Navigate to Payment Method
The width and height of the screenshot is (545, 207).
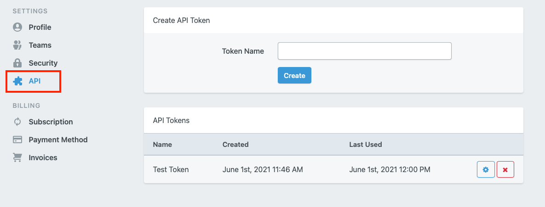click(58, 140)
